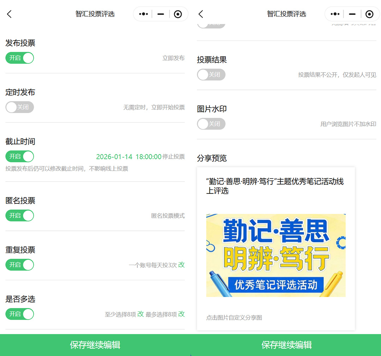Open the three-dot menu in right panel

click(335, 14)
